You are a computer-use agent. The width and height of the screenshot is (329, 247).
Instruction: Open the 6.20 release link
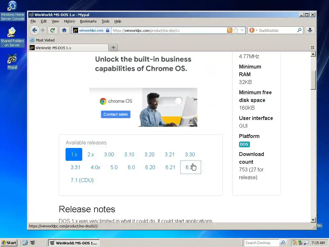click(x=150, y=167)
